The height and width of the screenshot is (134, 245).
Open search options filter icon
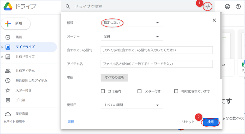(x=208, y=6)
